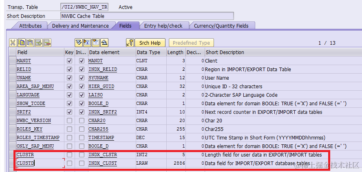The height and width of the screenshot is (172, 362).
Task: Open the LAISO data element link
Action: [x=95, y=95]
